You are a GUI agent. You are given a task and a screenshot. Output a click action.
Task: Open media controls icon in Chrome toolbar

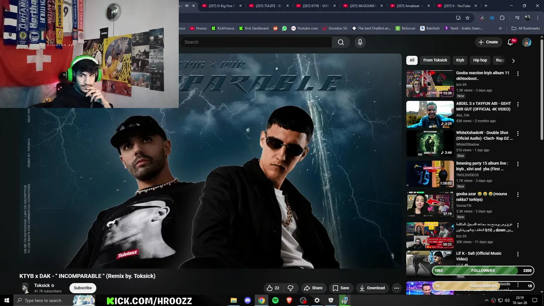coord(517,18)
